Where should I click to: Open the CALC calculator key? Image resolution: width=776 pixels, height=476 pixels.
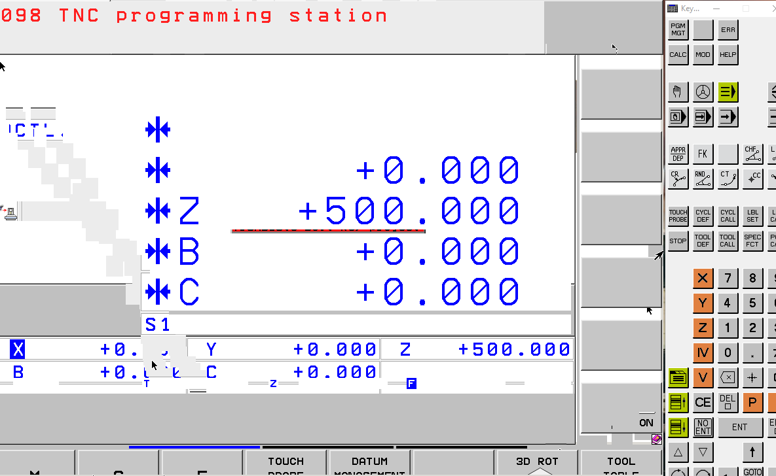(x=678, y=55)
